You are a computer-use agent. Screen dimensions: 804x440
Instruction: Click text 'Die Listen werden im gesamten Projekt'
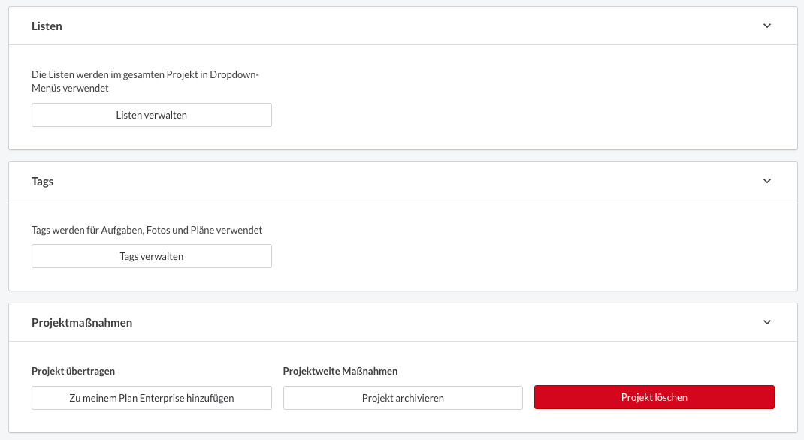pos(115,75)
